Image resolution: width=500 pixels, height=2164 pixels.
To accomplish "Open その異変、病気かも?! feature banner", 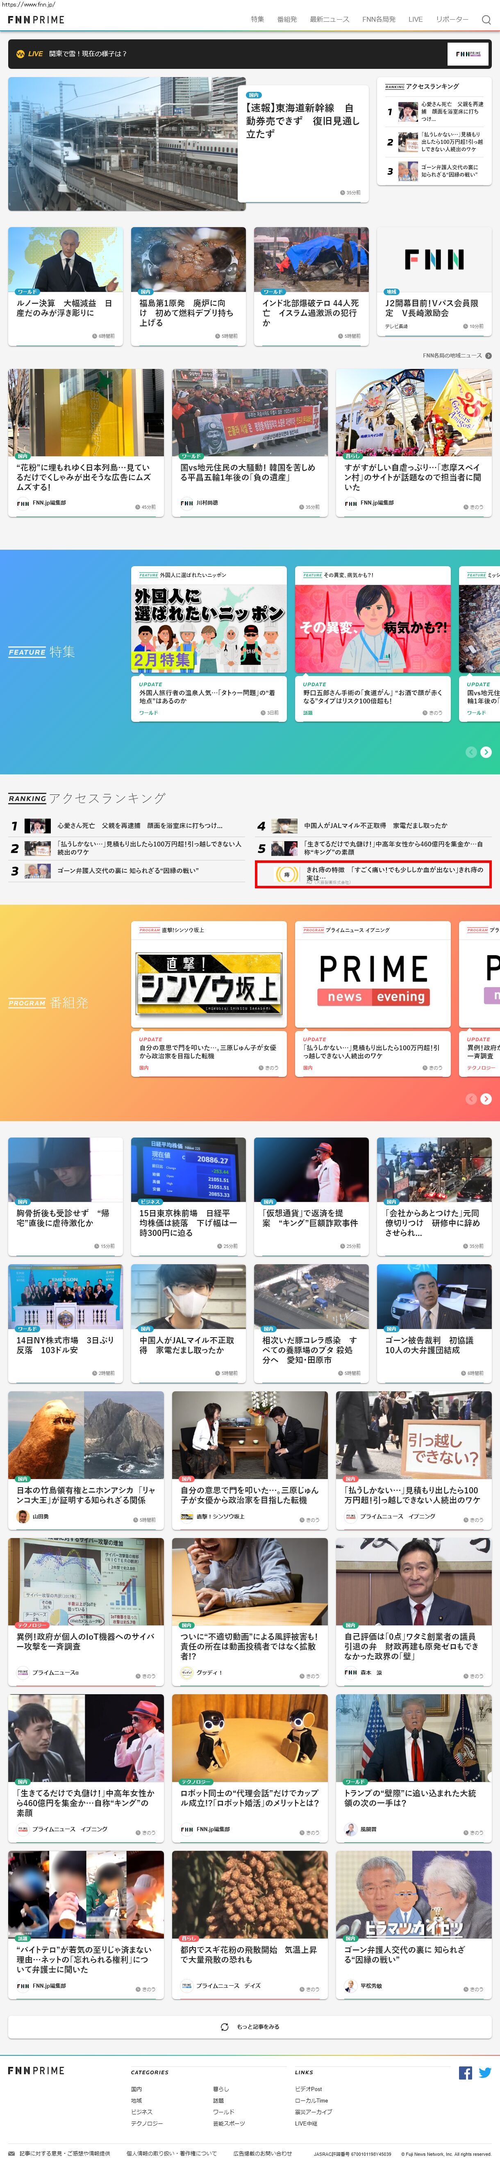I will click(372, 629).
